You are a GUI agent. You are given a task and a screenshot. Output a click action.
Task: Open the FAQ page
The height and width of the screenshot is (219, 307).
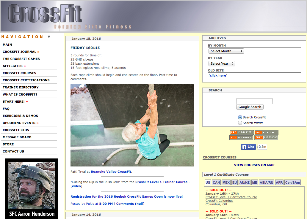point(29,109)
